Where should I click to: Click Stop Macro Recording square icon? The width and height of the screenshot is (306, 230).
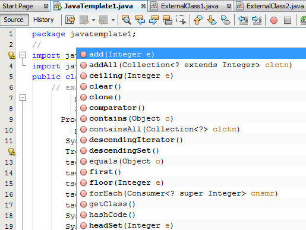288,20
